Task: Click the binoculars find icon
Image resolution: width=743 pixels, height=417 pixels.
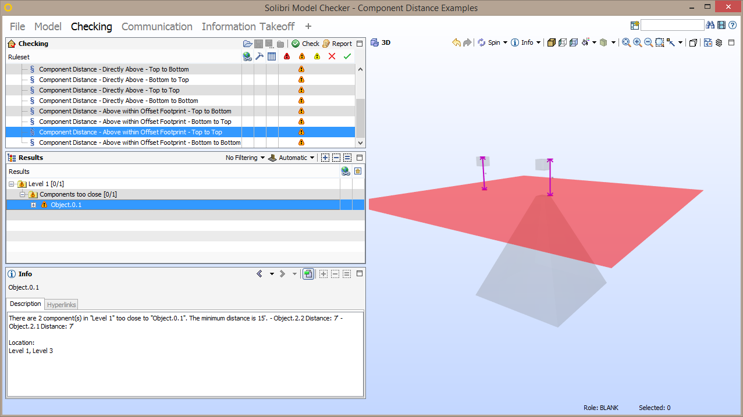Action: (x=710, y=25)
